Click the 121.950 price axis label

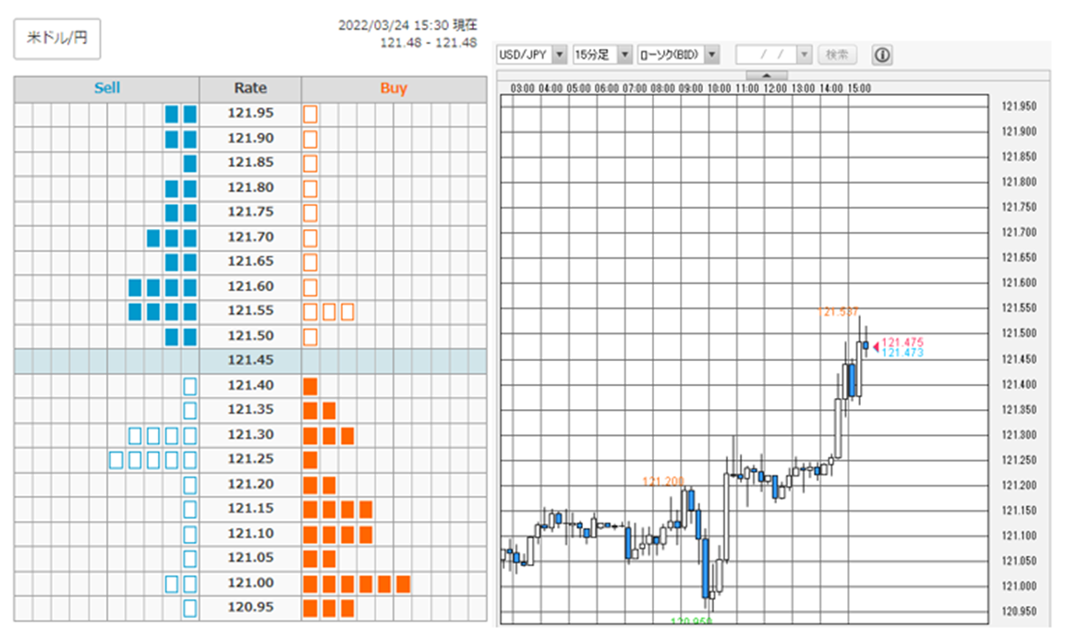[1019, 107]
